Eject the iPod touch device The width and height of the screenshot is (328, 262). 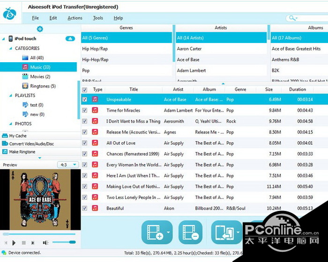coord(70,39)
